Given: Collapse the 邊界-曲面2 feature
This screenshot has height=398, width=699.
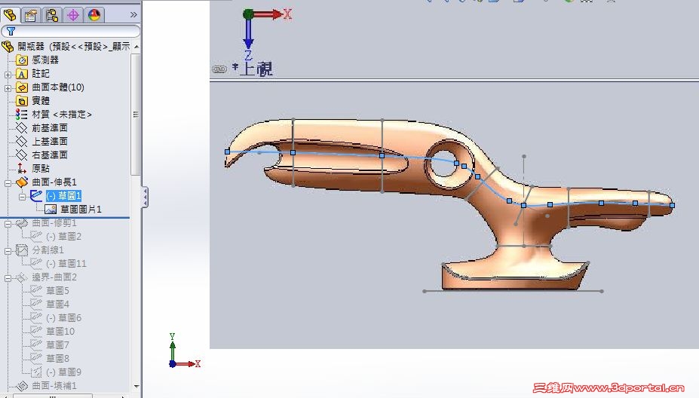Looking at the screenshot, I should (8, 278).
